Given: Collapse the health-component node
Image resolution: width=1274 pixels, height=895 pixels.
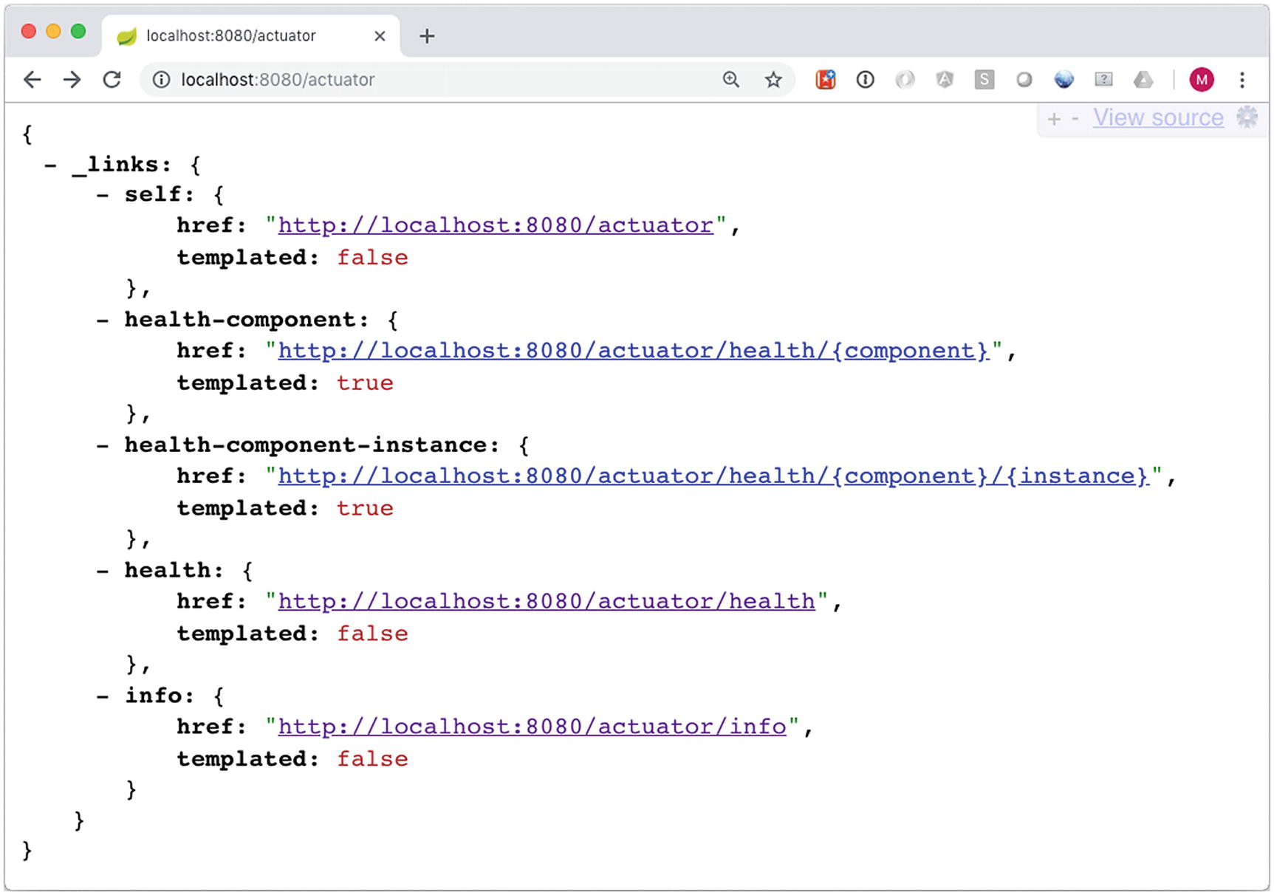Looking at the screenshot, I should click(102, 319).
